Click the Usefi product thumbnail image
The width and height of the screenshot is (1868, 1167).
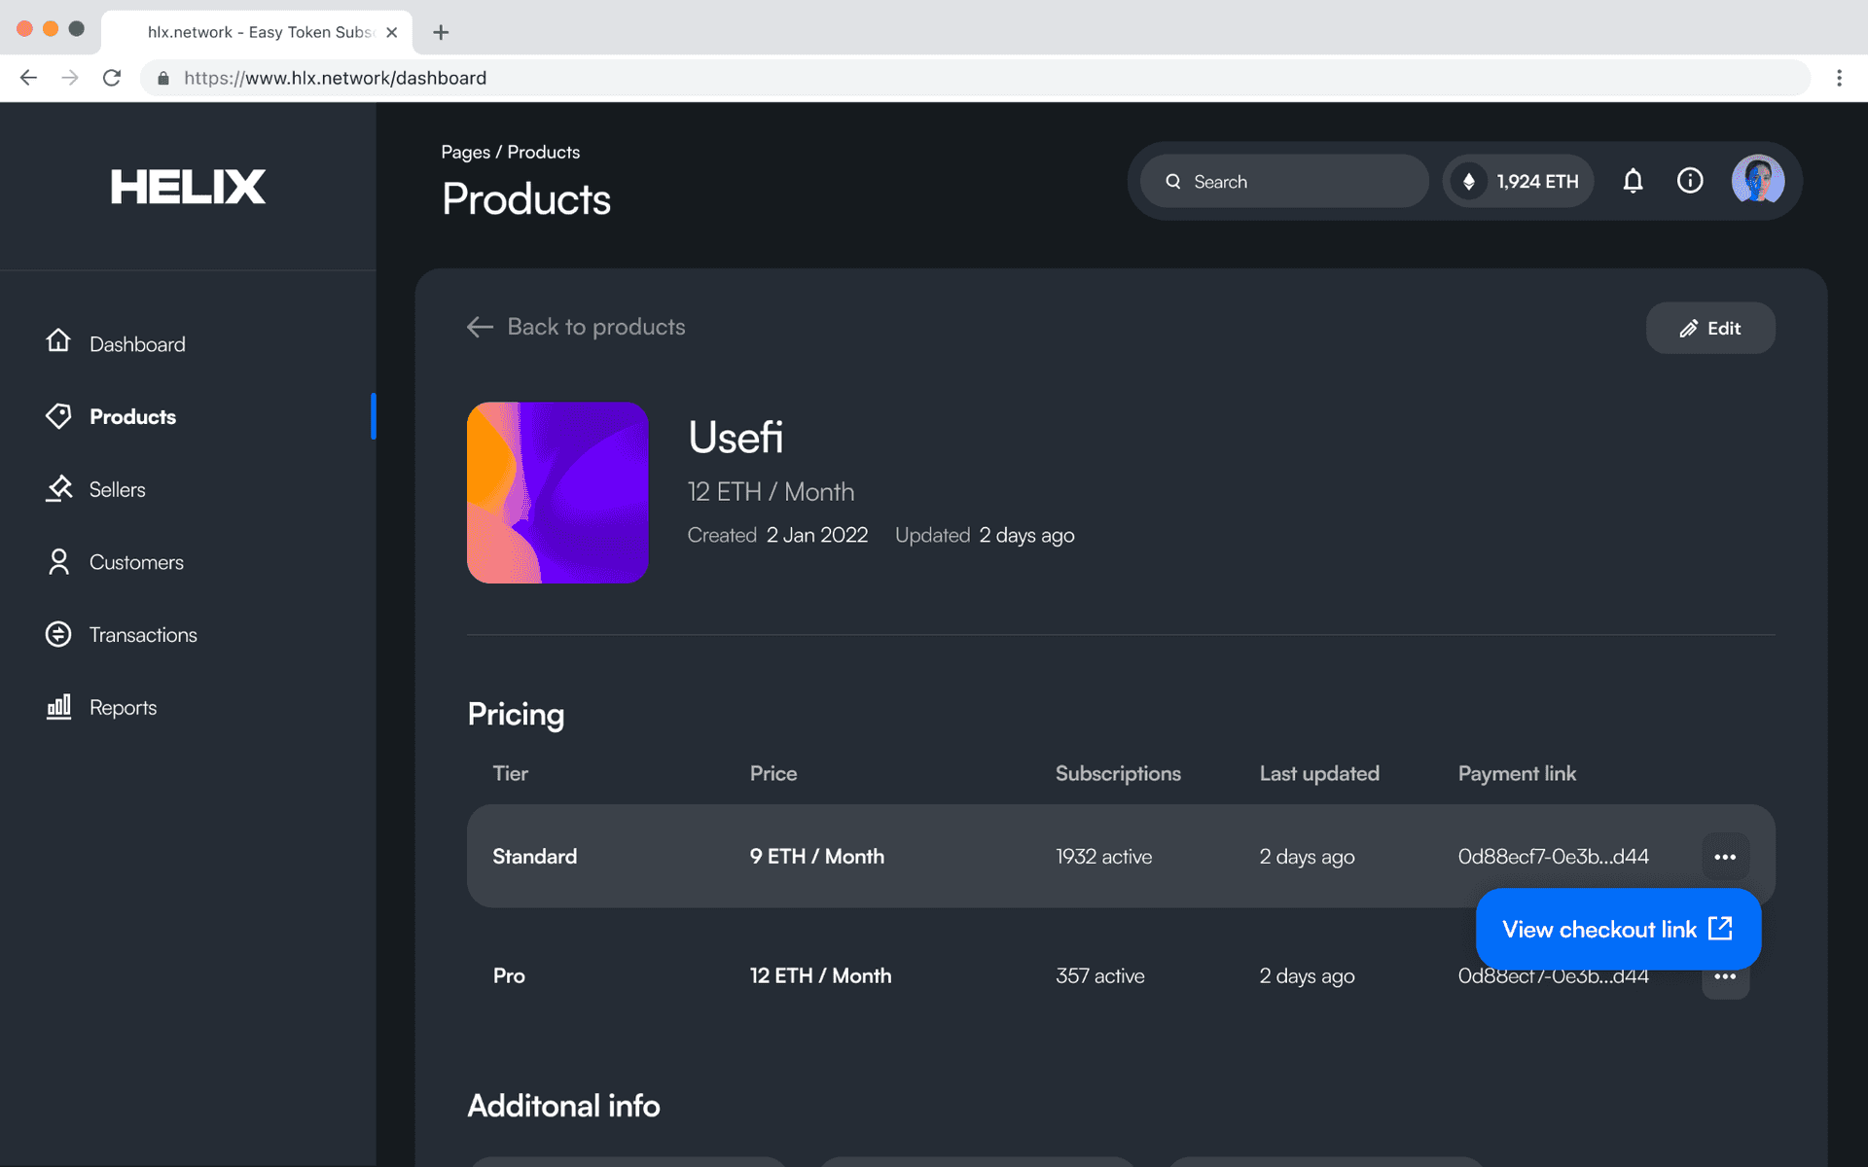point(557,493)
